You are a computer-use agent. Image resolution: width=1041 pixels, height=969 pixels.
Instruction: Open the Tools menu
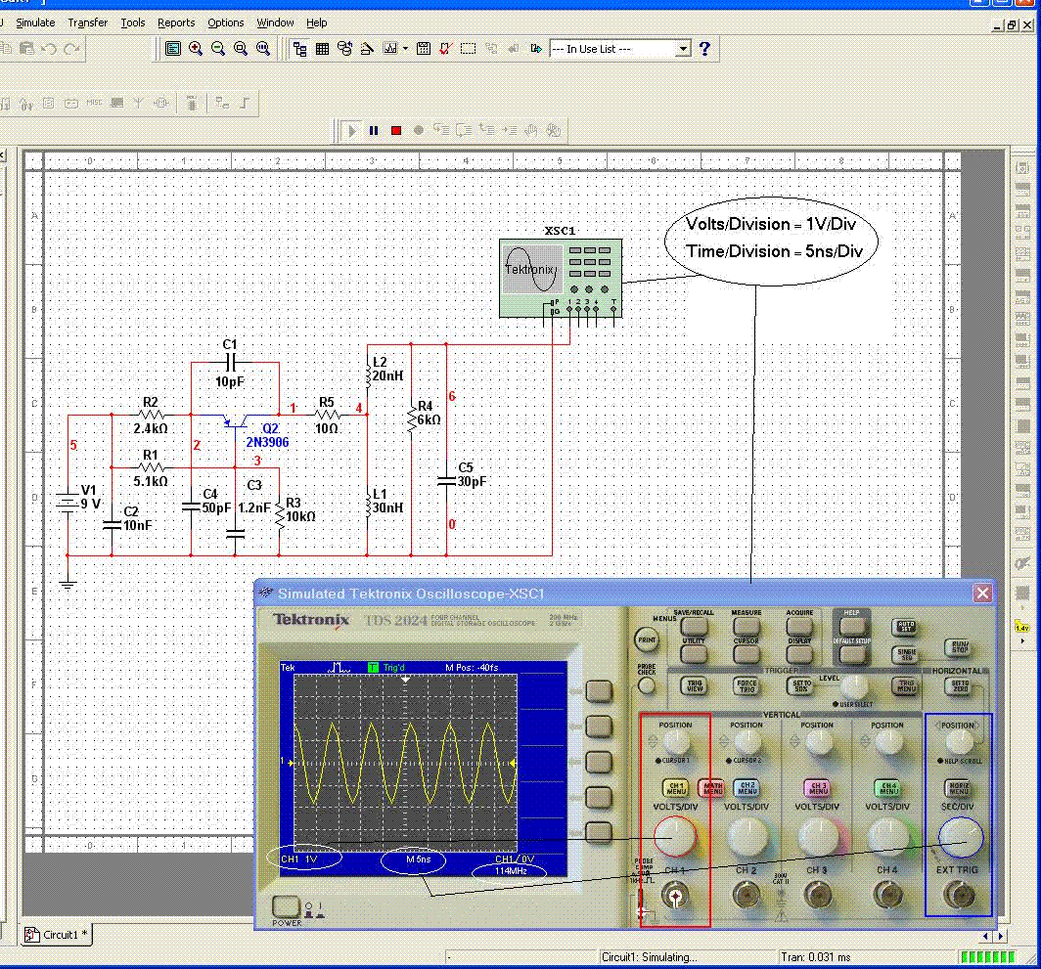tap(133, 22)
